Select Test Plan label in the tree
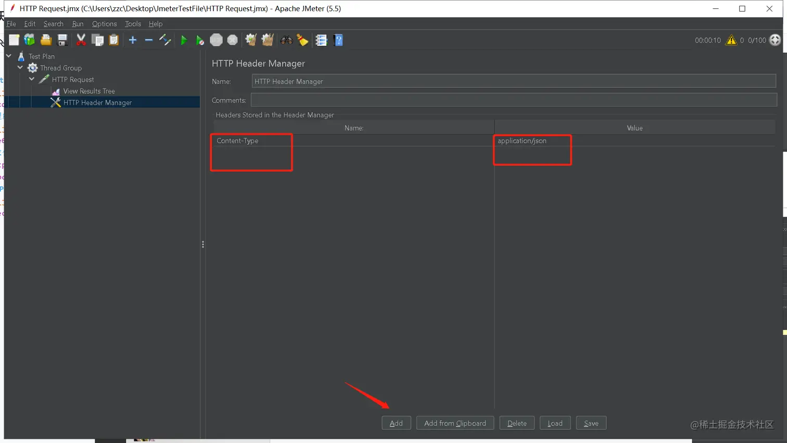Screen dimensions: 787x443 point(42,56)
